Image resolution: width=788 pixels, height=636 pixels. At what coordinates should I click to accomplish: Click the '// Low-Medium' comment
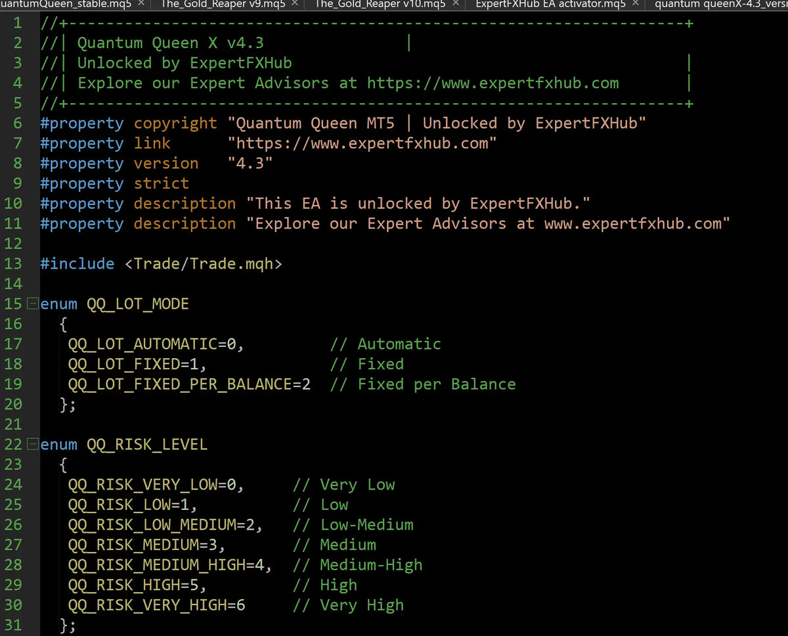click(353, 525)
